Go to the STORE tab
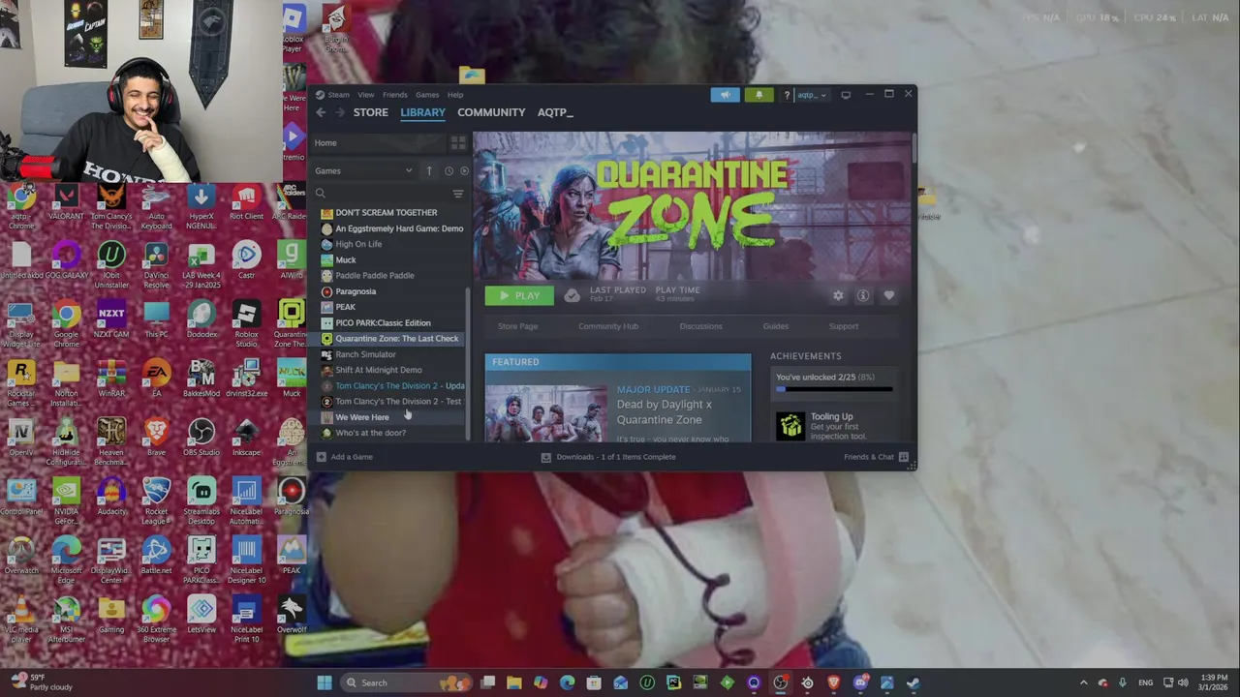This screenshot has width=1240, height=697. 370,112
